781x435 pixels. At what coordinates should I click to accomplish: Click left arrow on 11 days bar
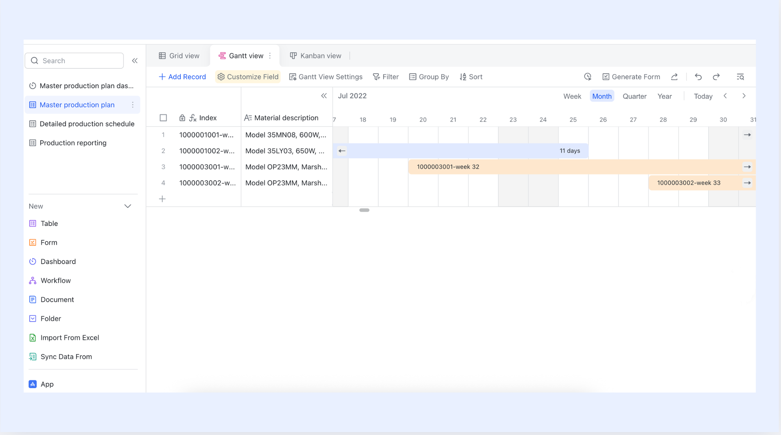click(342, 151)
